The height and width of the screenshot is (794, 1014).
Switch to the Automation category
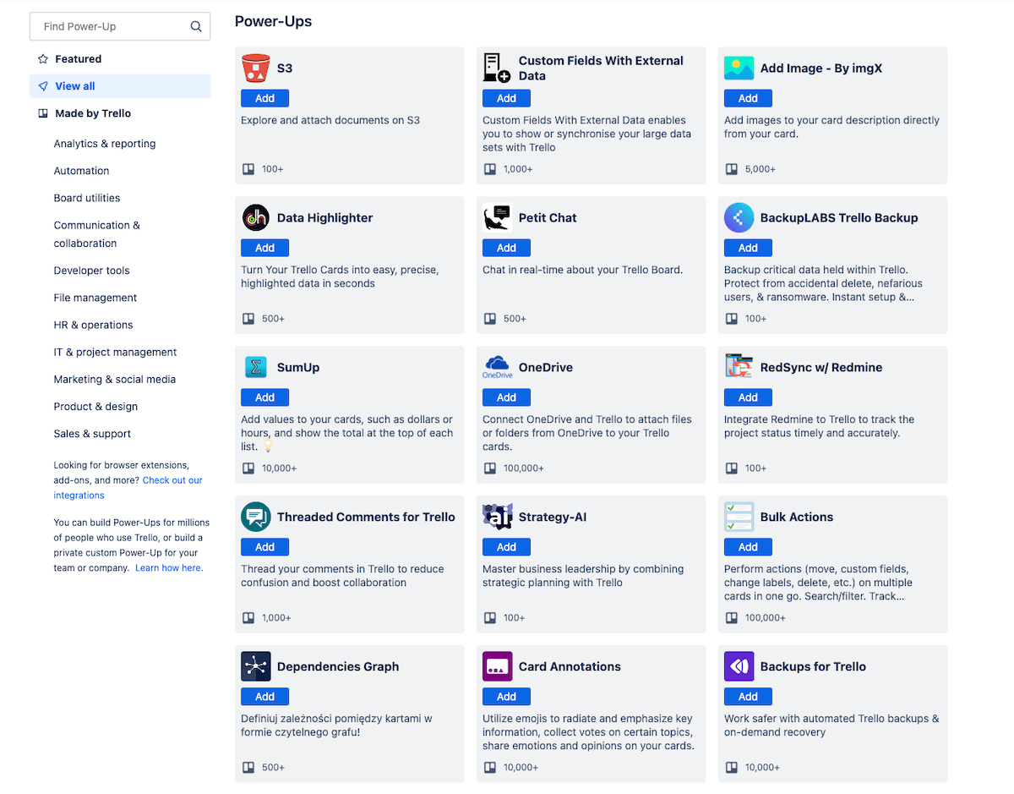click(81, 171)
